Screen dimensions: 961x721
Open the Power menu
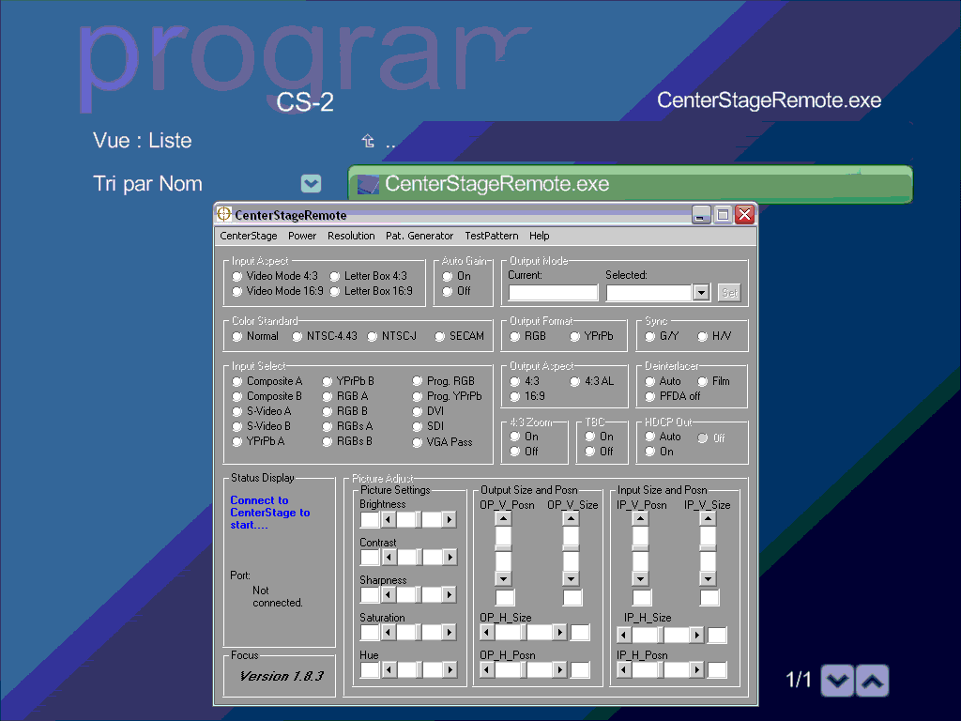(302, 236)
